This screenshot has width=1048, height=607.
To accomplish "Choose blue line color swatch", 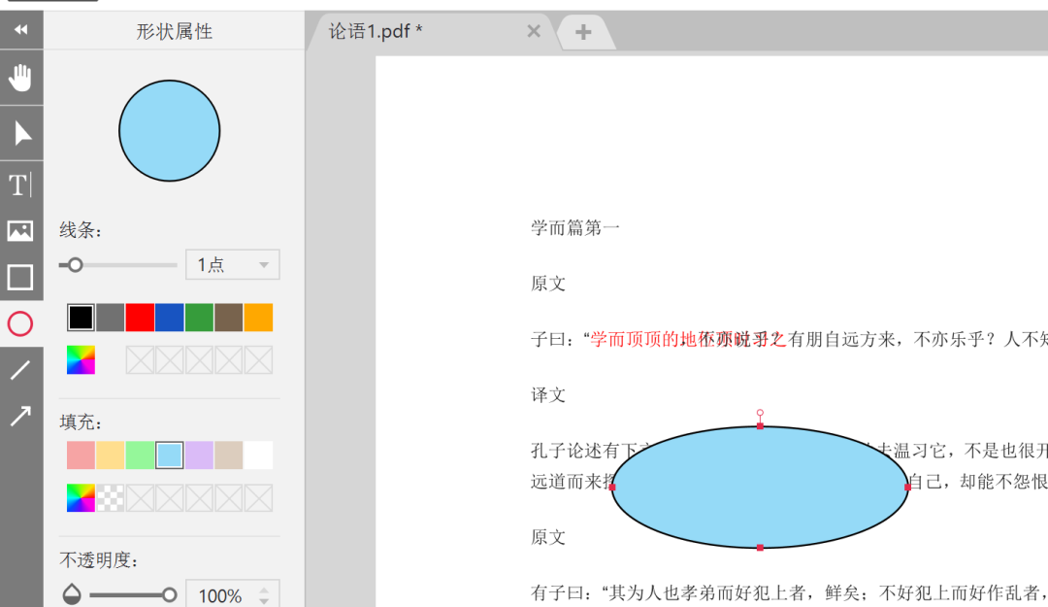I will 169,318.
